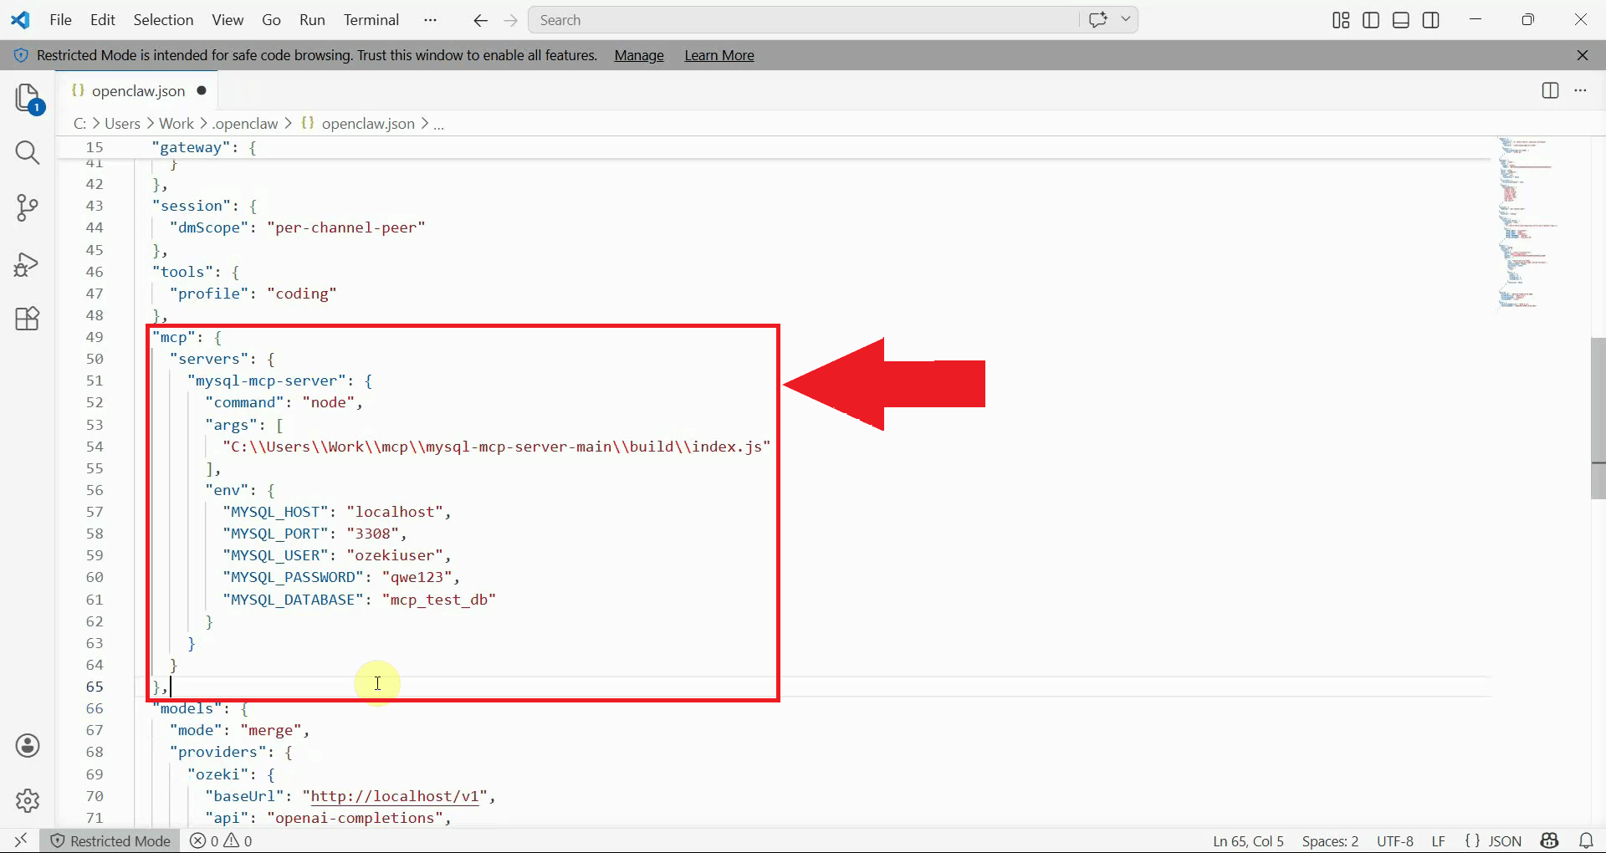Click the remote window indicator icon
1606x853 pixels.
click(x=20, y=840)
